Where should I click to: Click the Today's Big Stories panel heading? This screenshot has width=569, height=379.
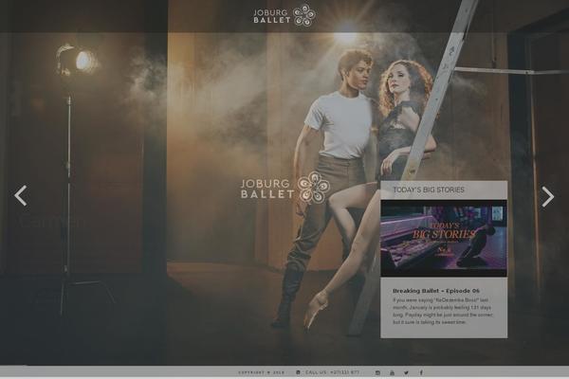click(x=429, y=189)
